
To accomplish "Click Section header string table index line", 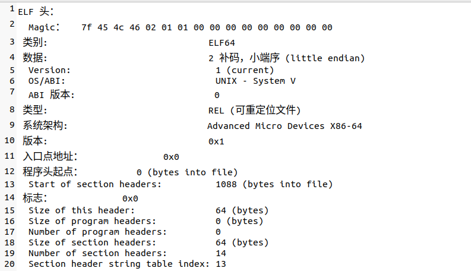I will (127, 264).
